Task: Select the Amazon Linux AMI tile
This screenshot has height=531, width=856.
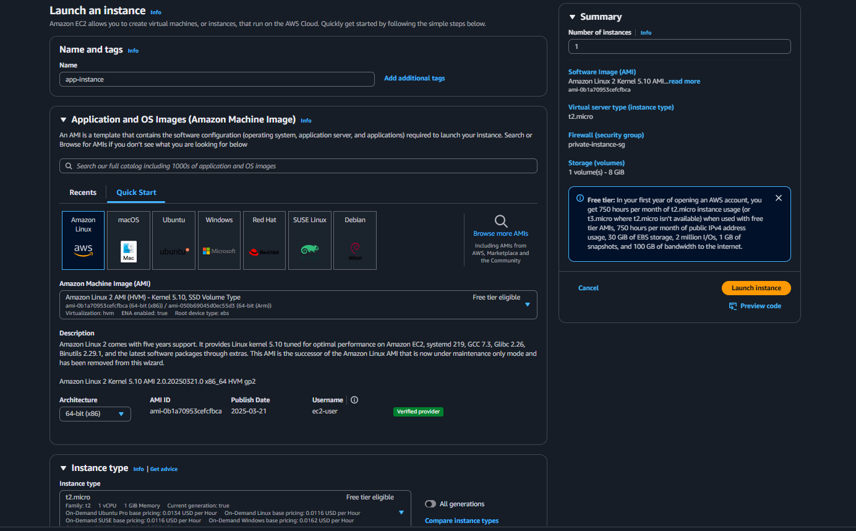Action: point(83,240)
